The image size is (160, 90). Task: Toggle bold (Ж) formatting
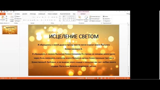[x=24, y=20]
